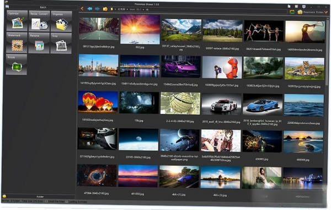Select the 002.jpg sunset thumbnail
Viewport: 331px width, 210px height.
140,30
